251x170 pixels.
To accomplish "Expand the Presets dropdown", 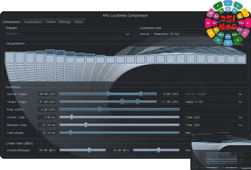I will pos(68,34).
